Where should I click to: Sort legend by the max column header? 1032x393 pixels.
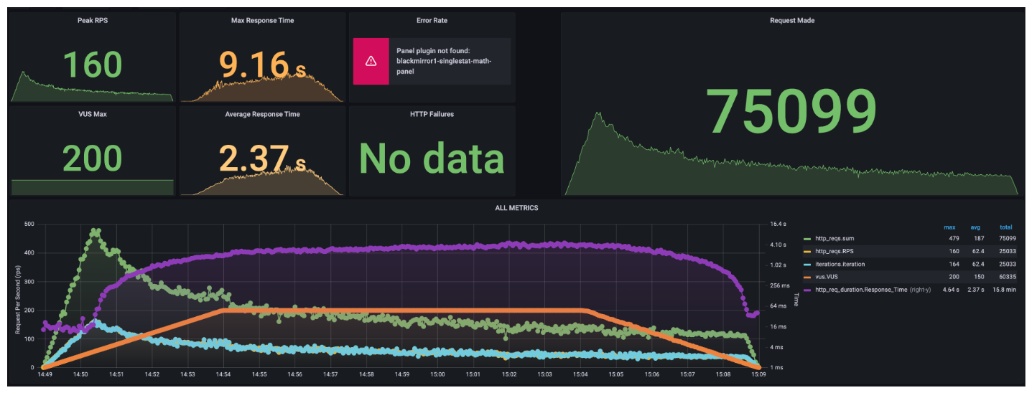click(x=949, y=227)
